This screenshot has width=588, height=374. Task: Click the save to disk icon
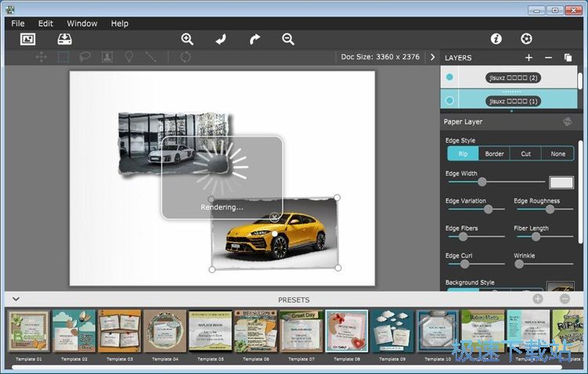pyautogui.click(x=64, y=39)
